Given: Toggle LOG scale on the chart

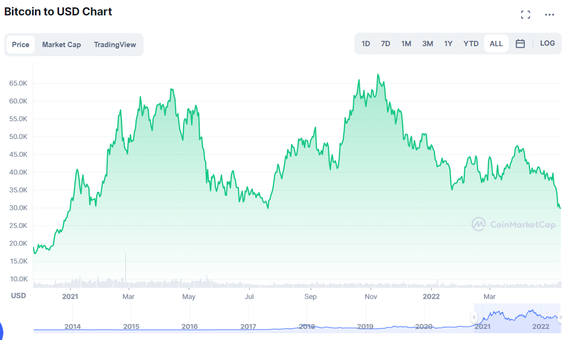Looking at the screenshot, I should coord(547,43).
